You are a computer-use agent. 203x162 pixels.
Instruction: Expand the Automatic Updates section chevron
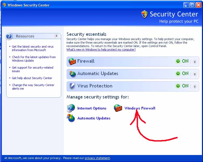[x=195, y=74]
